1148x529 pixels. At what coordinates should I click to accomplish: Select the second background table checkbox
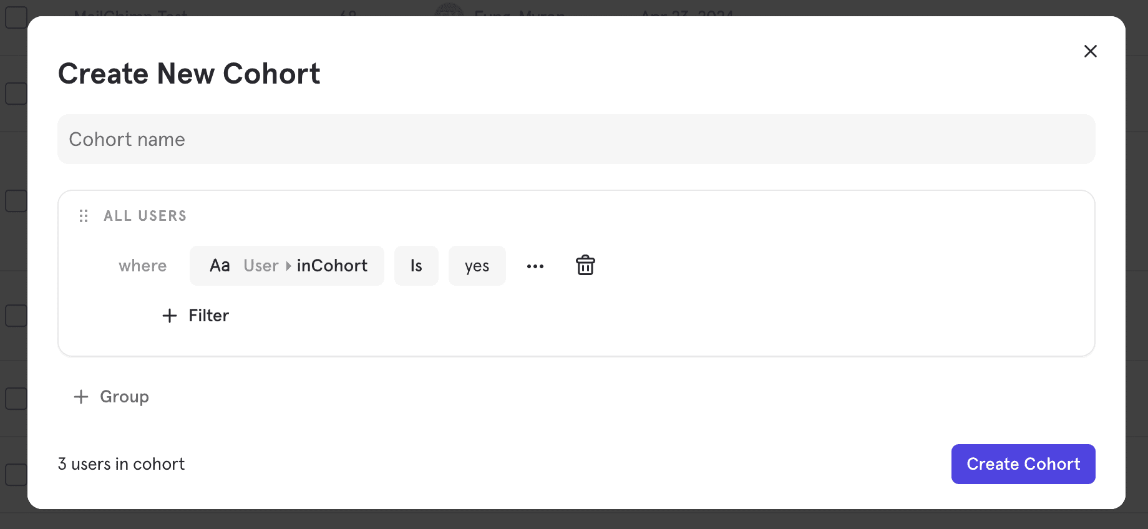click(x=16, y=93)
